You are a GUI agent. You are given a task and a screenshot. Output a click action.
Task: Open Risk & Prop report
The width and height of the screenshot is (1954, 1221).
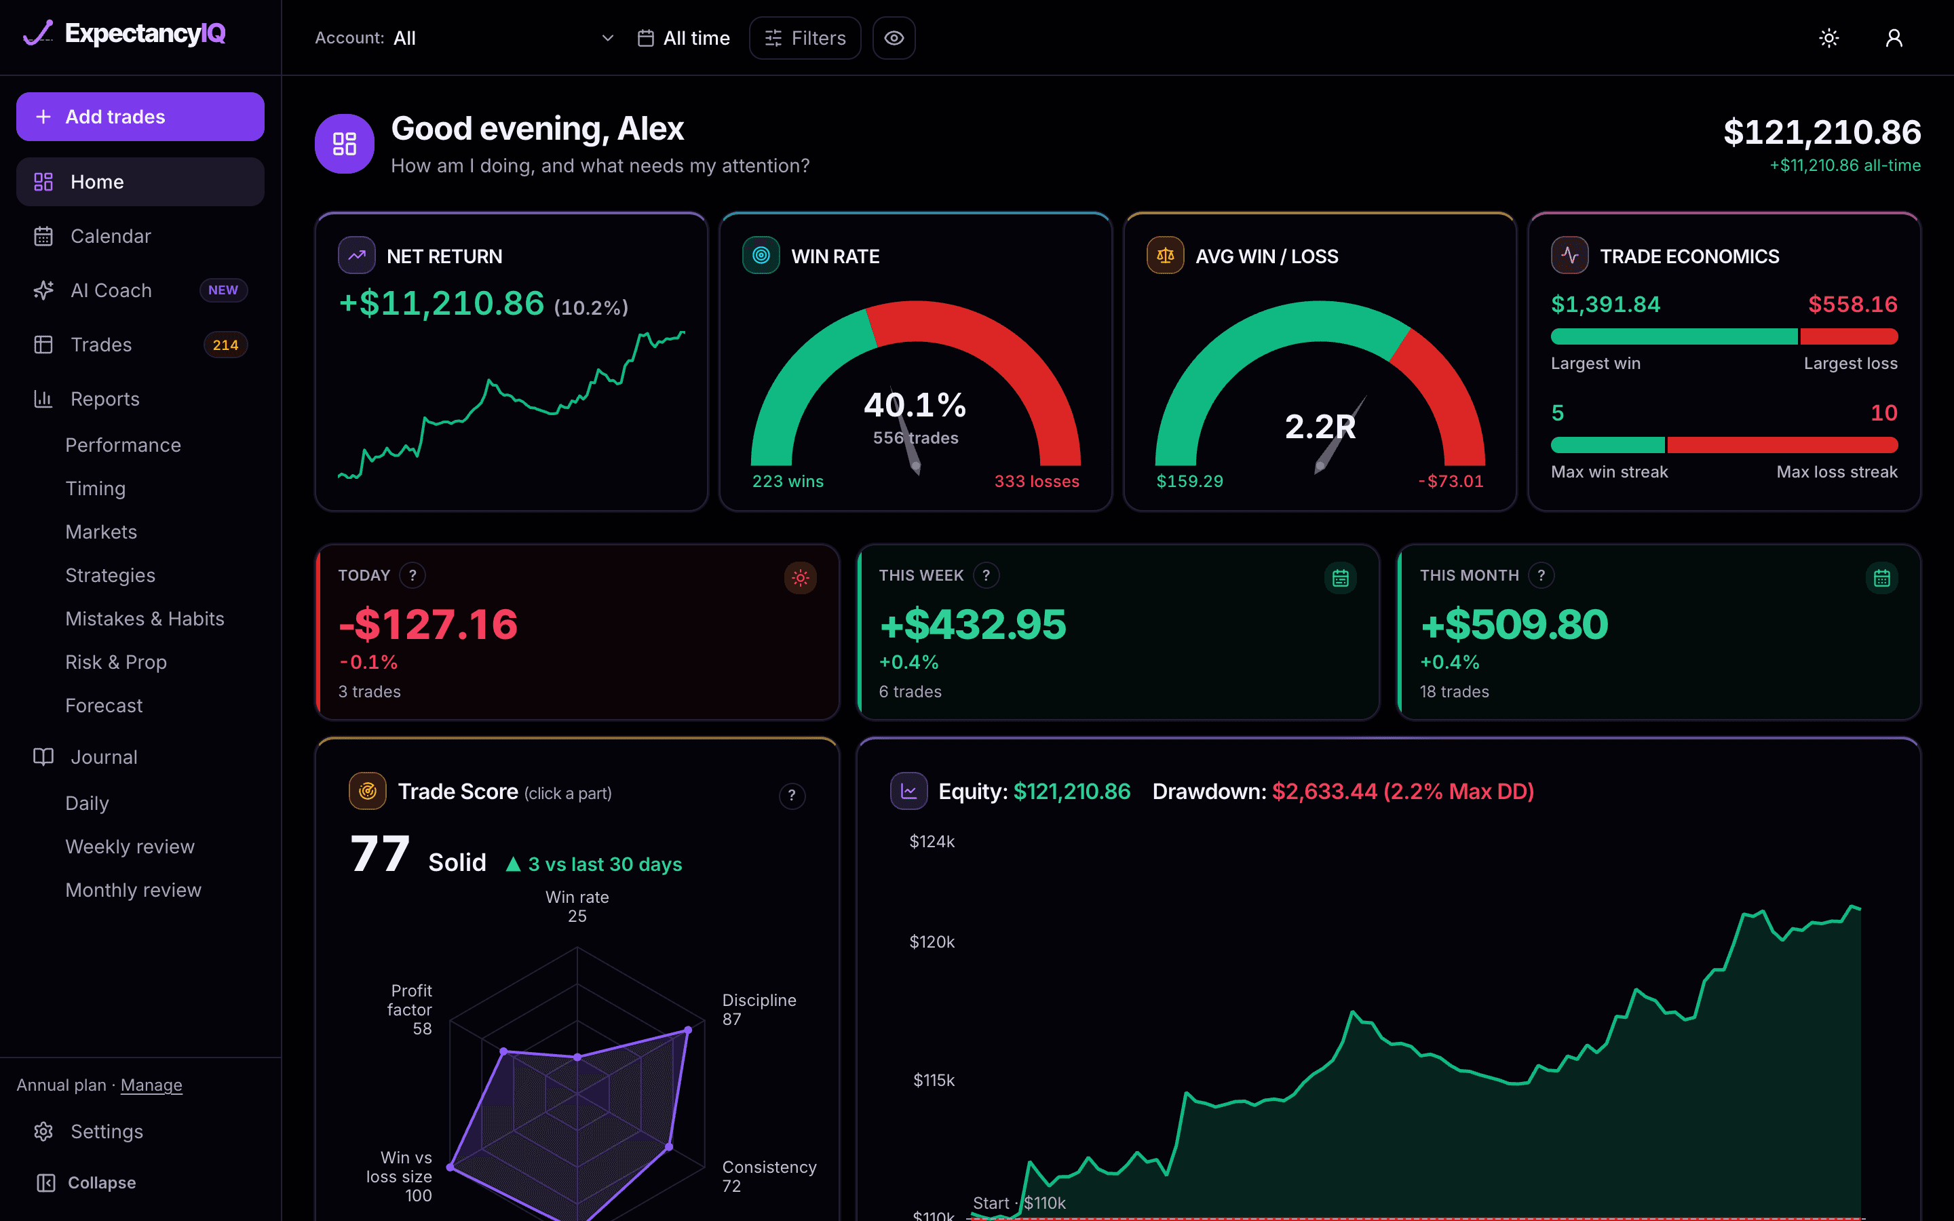[x=115, y=662]
